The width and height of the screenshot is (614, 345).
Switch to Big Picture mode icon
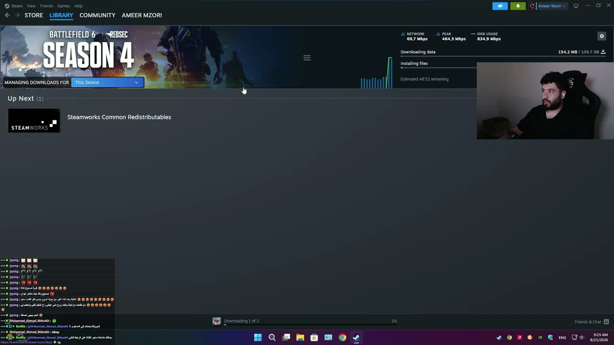pos(576,6)
